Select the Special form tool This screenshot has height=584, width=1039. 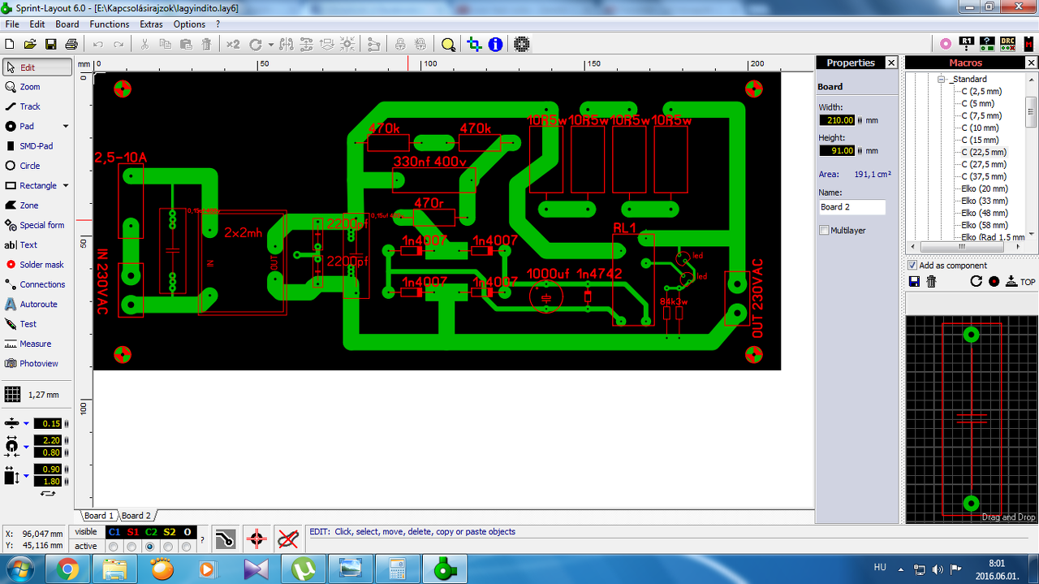(37, 225)
